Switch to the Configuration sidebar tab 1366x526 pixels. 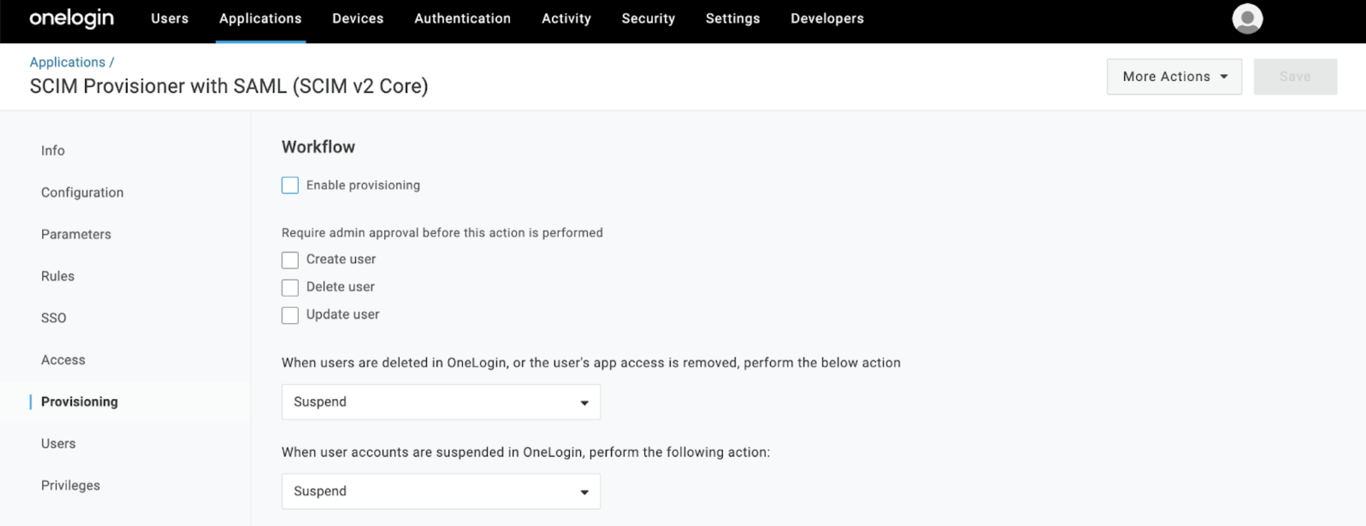click(x=82, y=192)
